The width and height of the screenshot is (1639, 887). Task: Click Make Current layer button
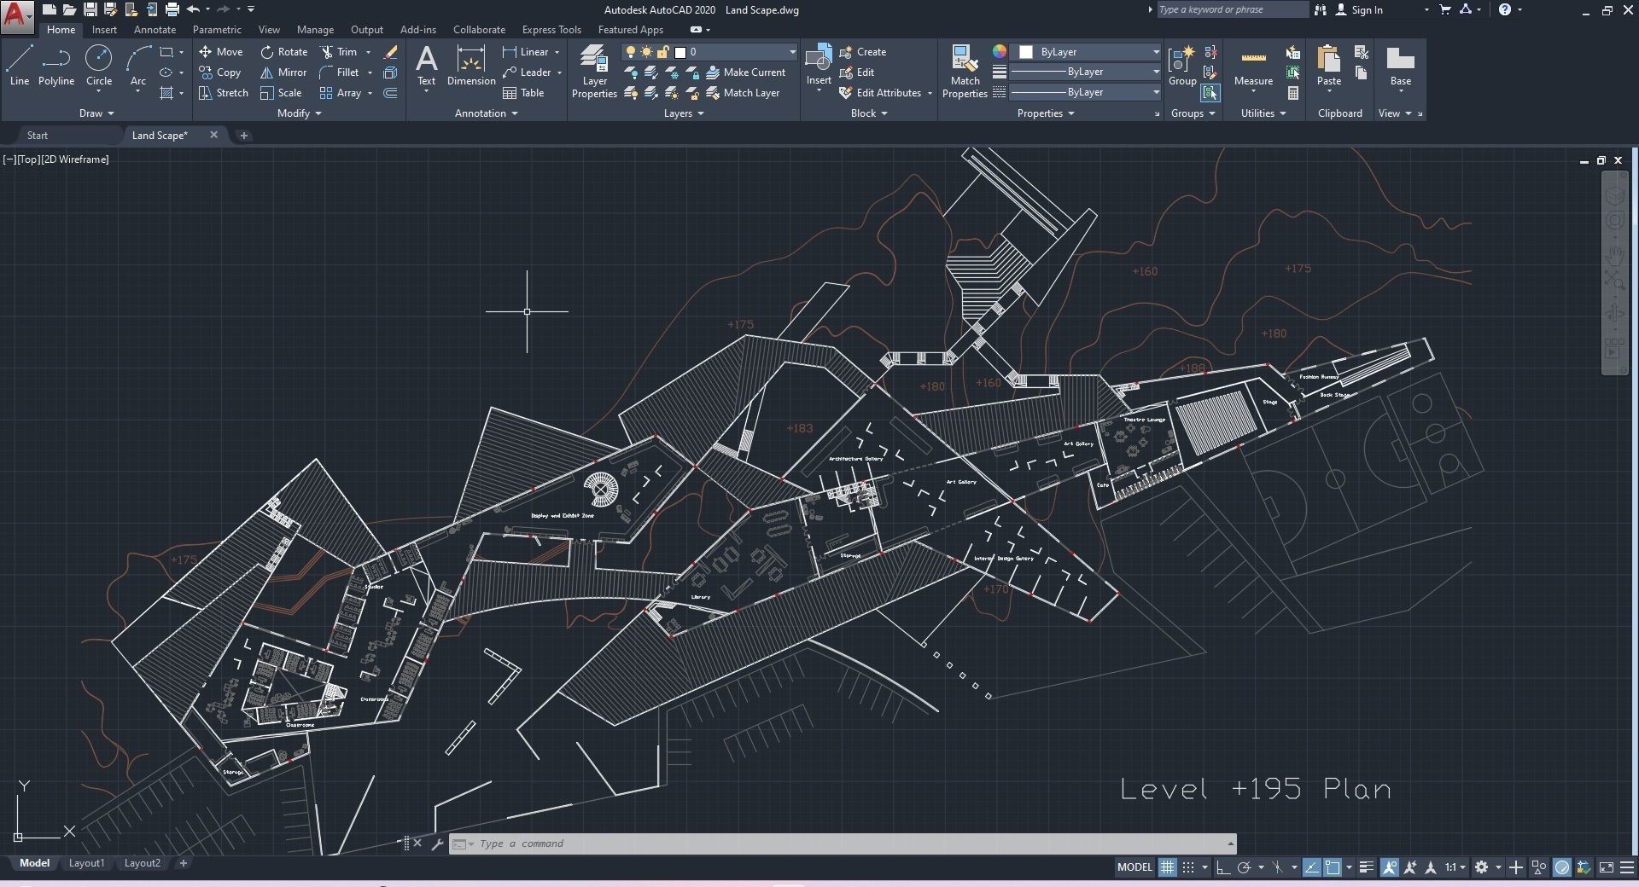745,72
